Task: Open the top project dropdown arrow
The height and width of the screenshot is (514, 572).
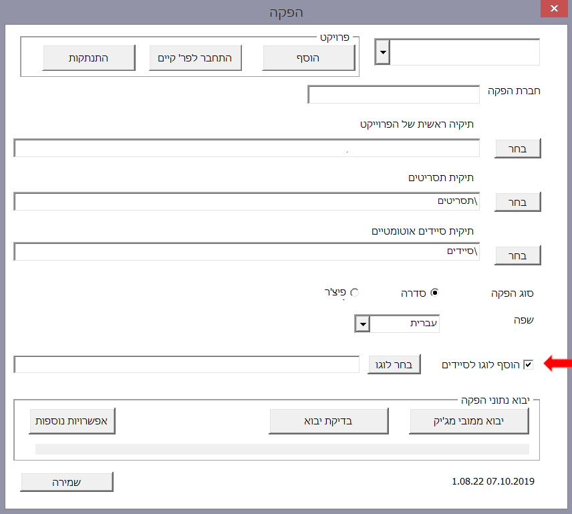Action: [x=382, y=52]
